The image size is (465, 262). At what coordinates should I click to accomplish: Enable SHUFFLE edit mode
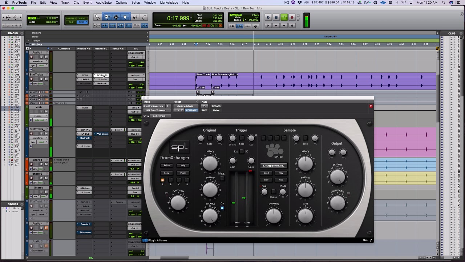pyautogui.click(x=71, y=19)
